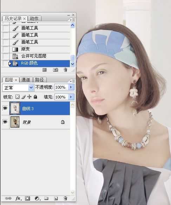Hide the 背景 layer
The height and width of the screenshot is (205, 171).
5,122
